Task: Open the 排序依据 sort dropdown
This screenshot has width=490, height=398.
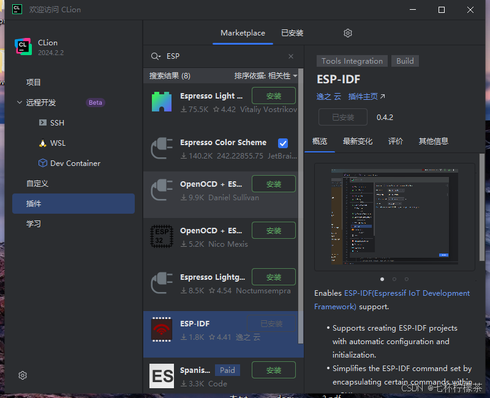Action: (x=266, y=75)
